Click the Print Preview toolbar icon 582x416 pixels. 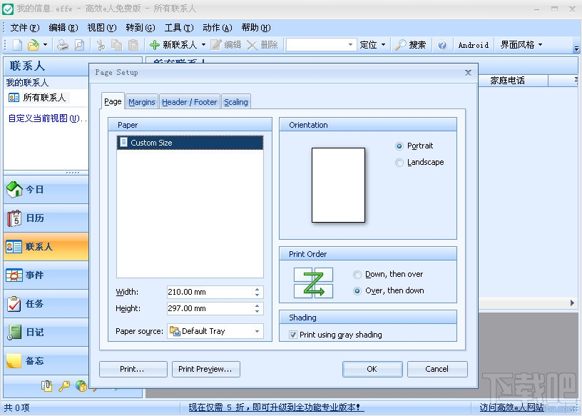pos(79,45)
